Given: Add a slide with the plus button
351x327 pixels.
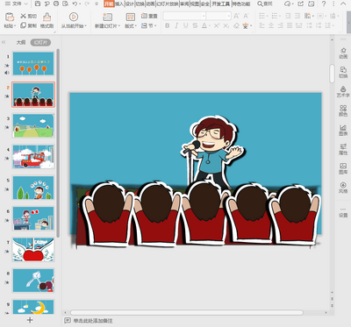Looking at the screenshot, I should [x=30, y=320].
